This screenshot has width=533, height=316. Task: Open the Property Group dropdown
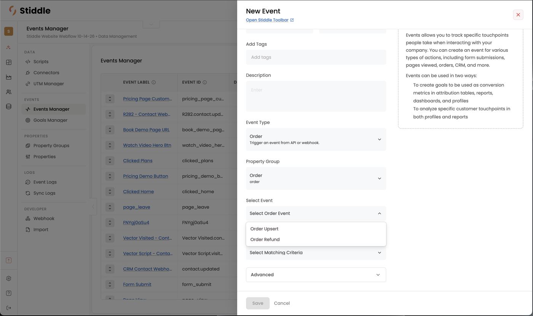click(316, 178)
